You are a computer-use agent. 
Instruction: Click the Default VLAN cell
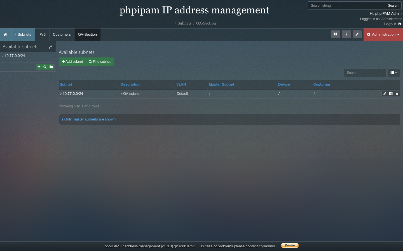coord(182,94)
